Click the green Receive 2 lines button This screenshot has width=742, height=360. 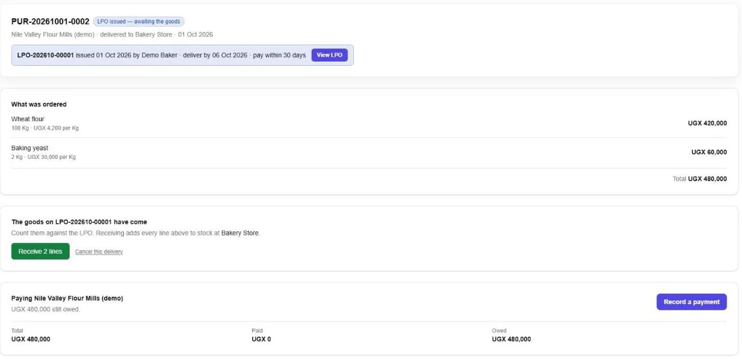[41, 251]
